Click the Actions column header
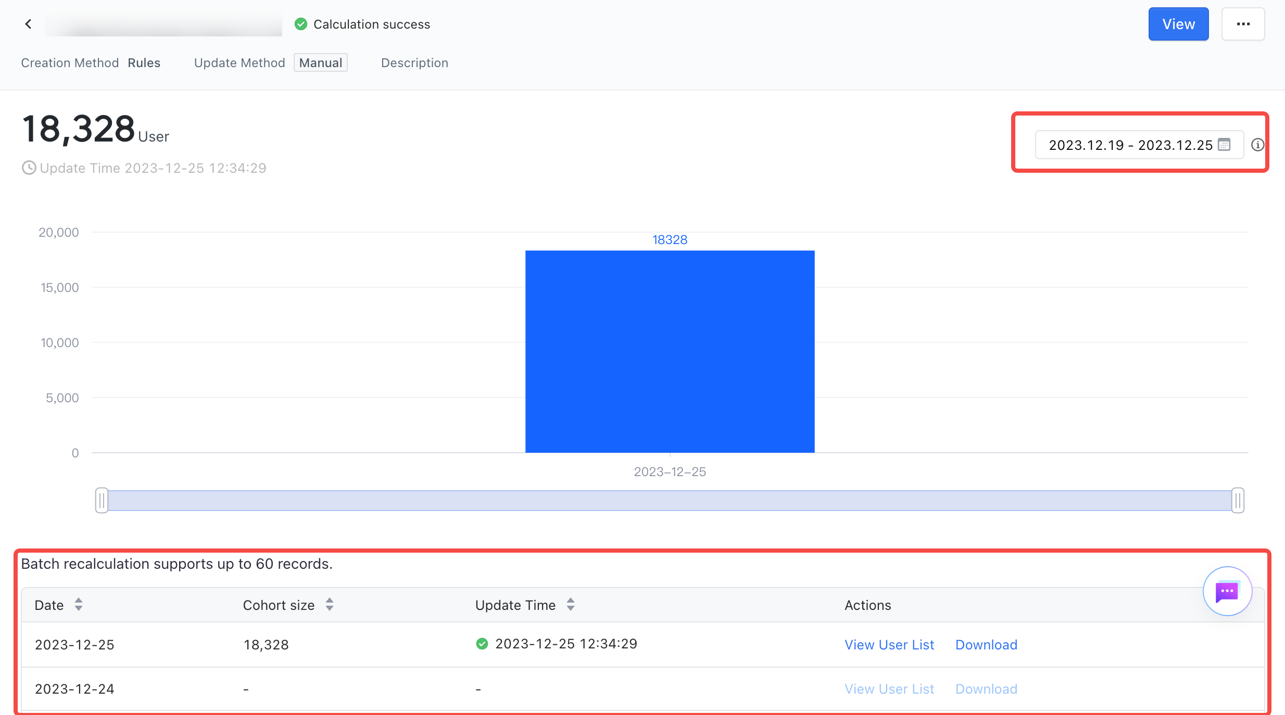The width and height of the screenshot is (1285, 715). (867, 605)
